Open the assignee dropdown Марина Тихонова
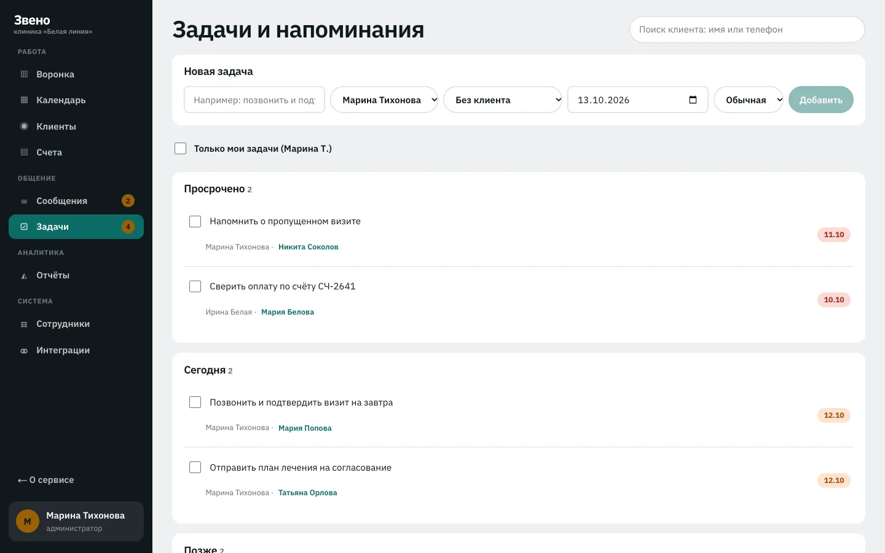The image size is (885, 553). click(384, 100)
